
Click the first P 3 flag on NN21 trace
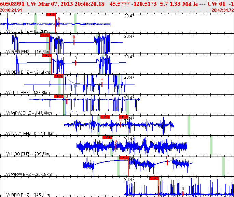(105, 117)
